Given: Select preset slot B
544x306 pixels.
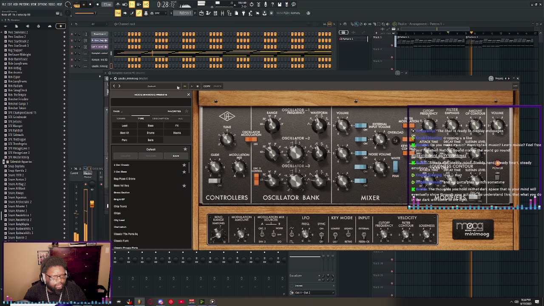Looking at the screenshot, I should pos(197,86).
